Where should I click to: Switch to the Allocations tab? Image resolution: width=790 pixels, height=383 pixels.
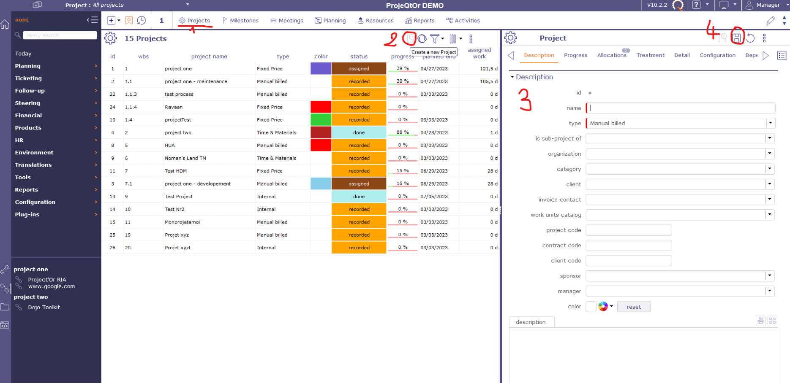click(611, 55)
